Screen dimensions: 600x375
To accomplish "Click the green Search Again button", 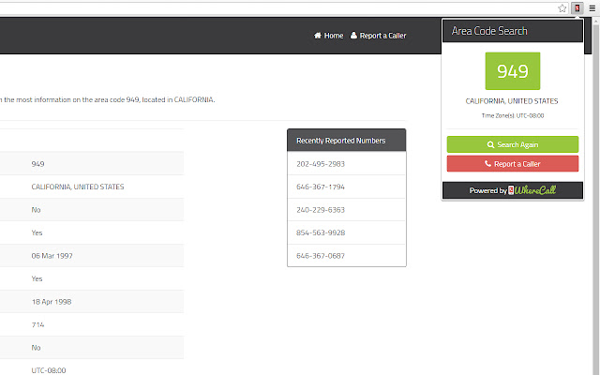I will click(513, 144).
